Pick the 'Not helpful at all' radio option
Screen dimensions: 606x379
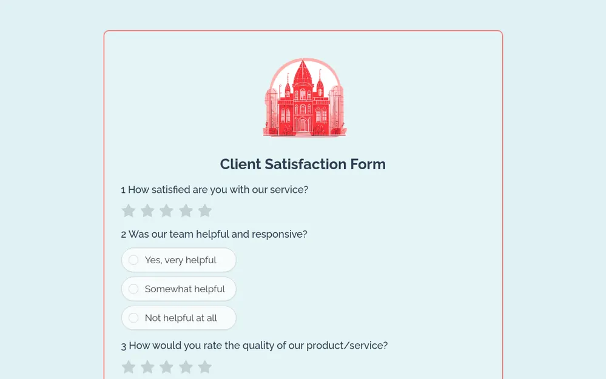[133, 318]
